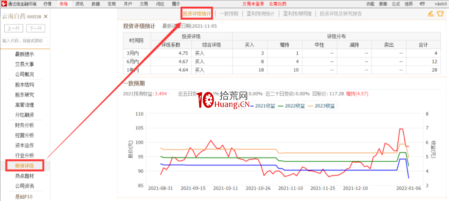Click the 中性 column header
Viewport: 449px width, 201px height.
click(319, 45)
